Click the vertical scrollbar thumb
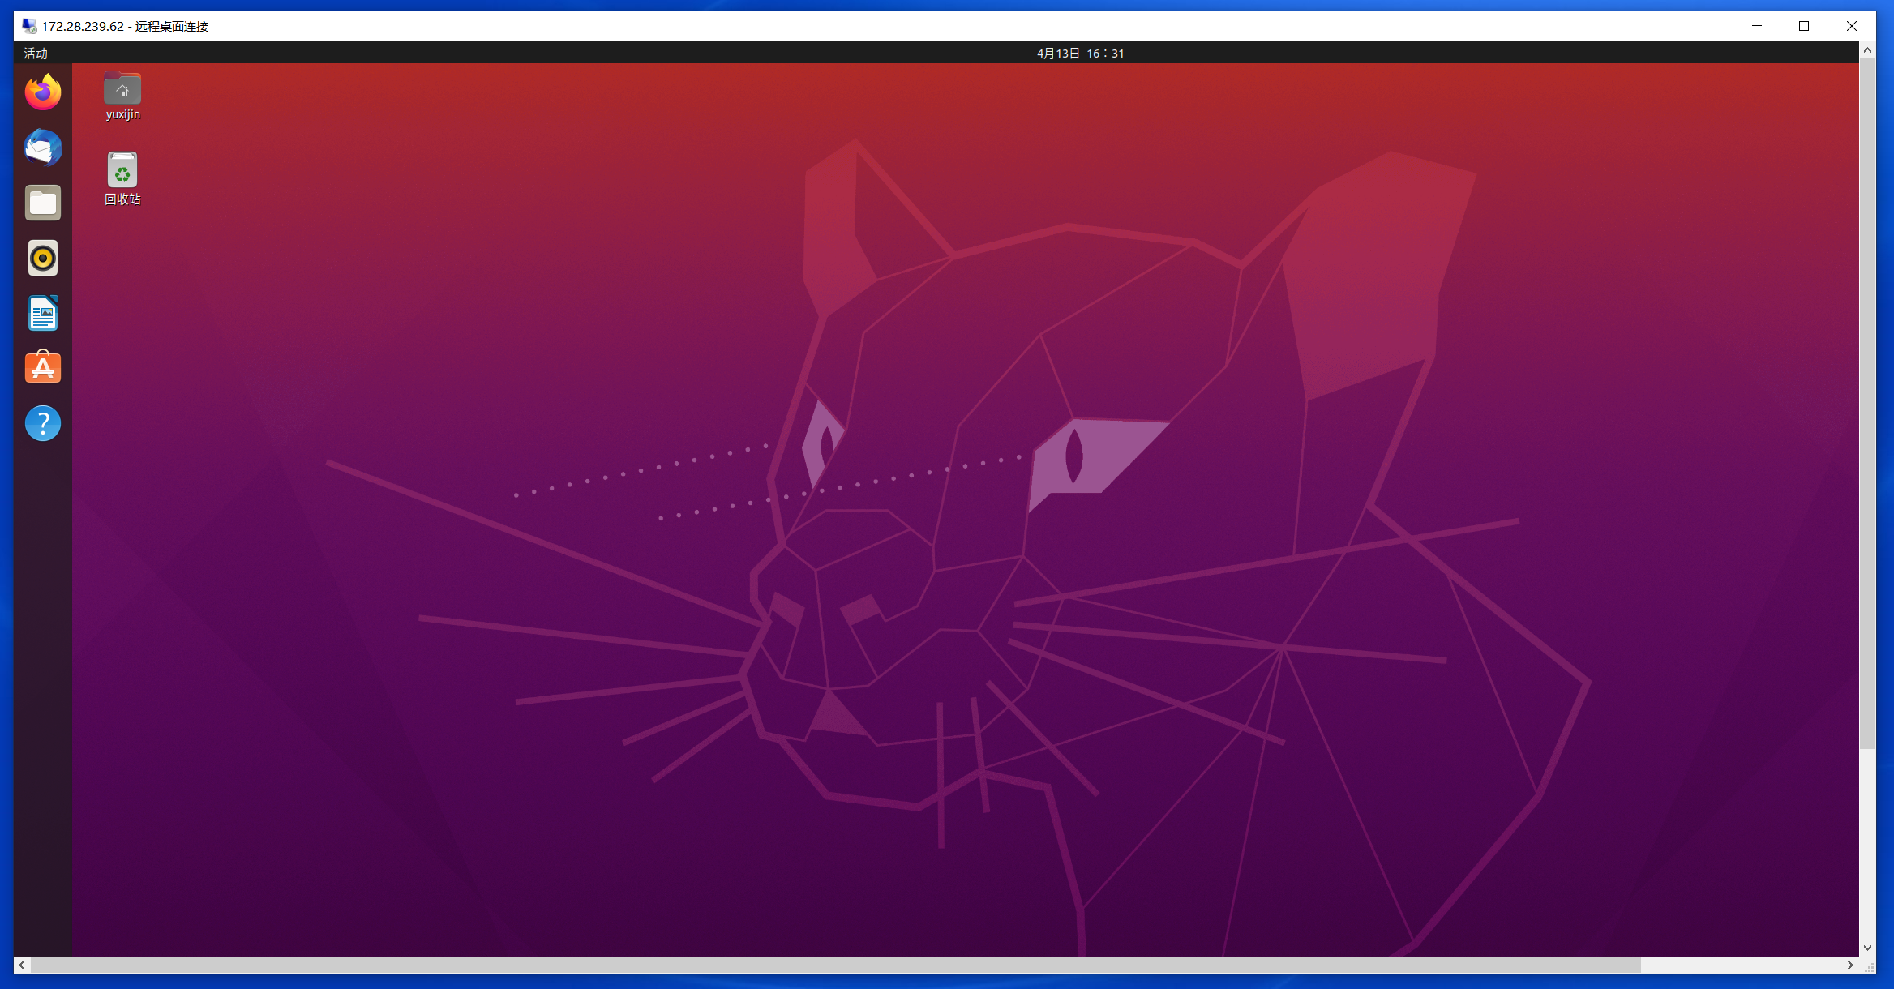Screen dimensions: 1894x989 (x=1867, y=403)
